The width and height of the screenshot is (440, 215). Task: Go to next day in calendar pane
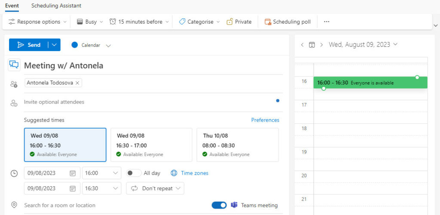[321, 45]
